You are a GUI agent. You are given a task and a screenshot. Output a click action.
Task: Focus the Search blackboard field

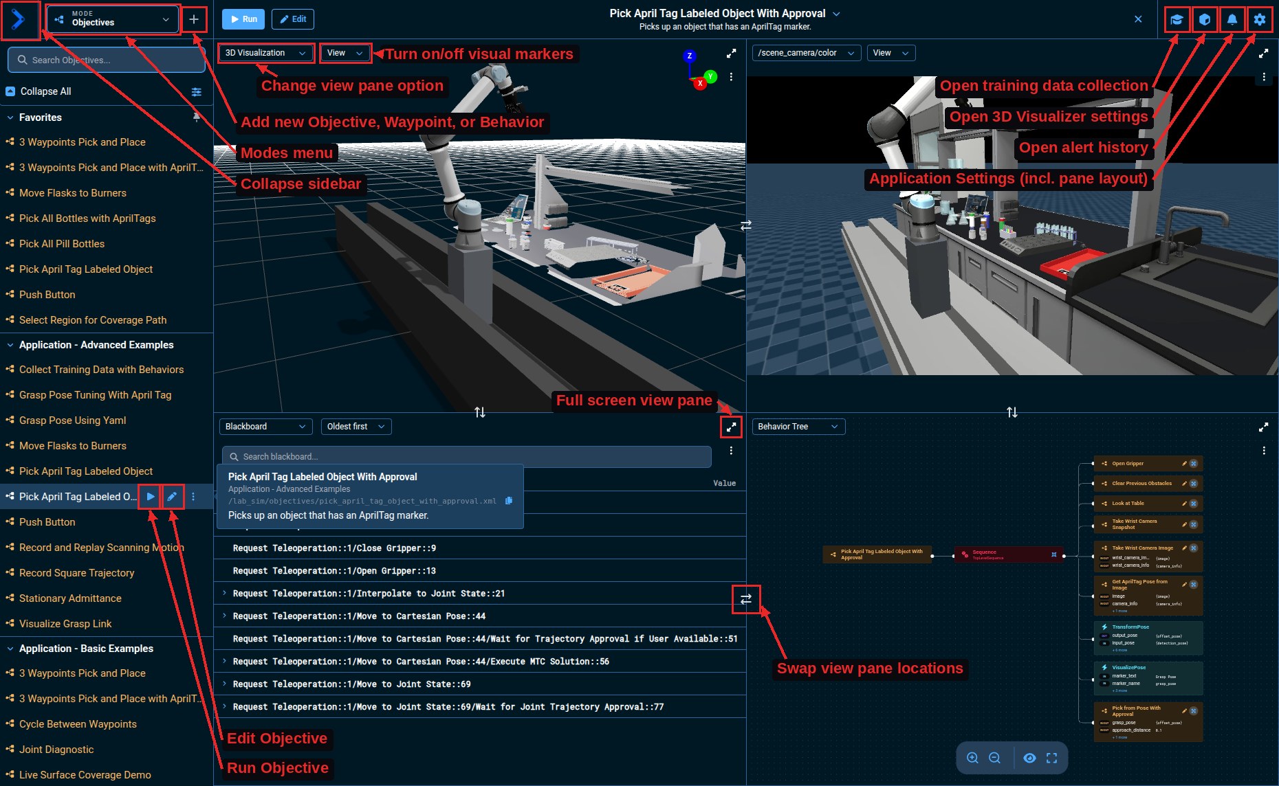pyautogui.click(x=466, y=457)
